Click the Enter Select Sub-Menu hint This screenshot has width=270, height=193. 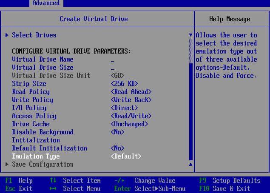pyautogui.click(x=150, y=188)
